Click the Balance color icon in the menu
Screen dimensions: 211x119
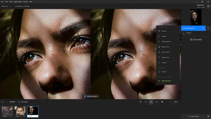click(159, 47)
